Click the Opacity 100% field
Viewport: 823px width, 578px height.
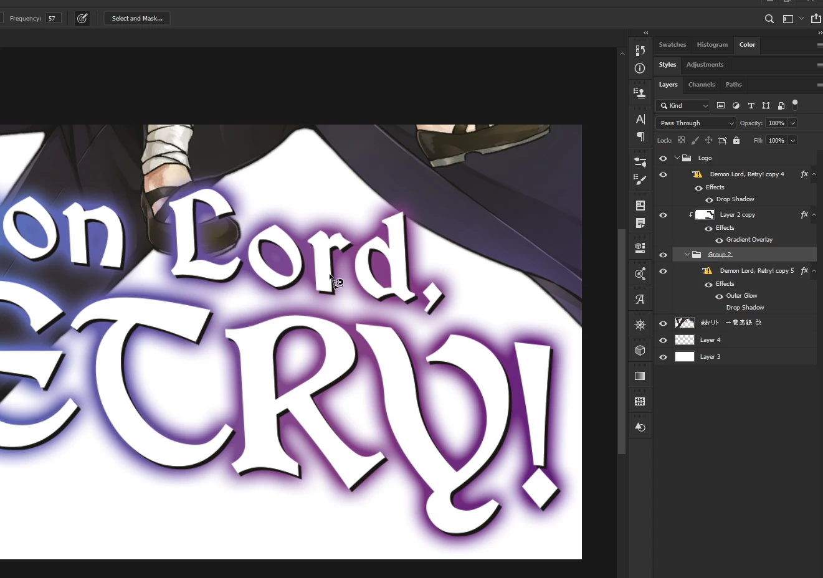776,123
